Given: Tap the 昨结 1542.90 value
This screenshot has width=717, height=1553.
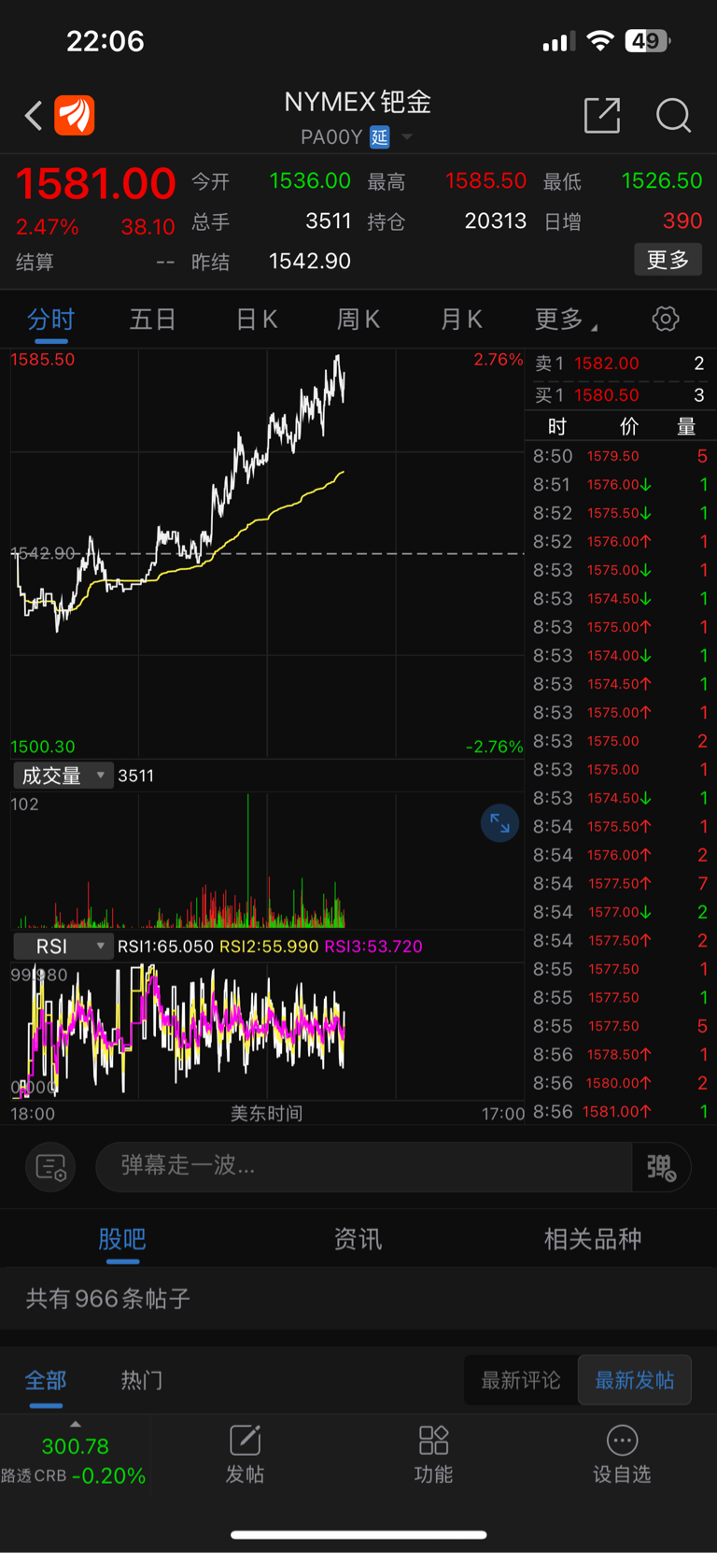Looking at the screenshot, I should pos(310,262).
